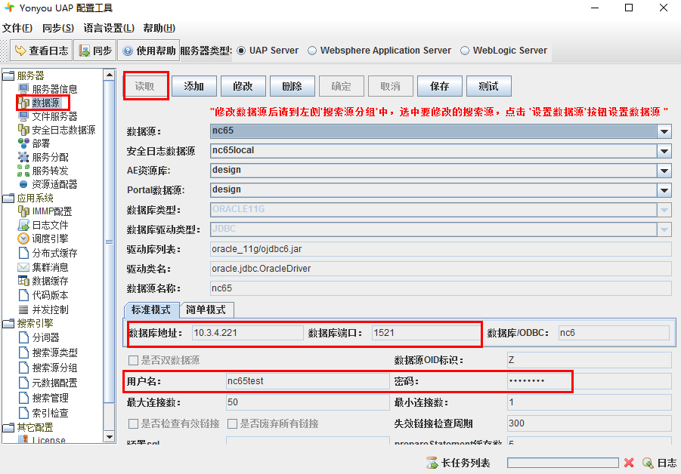Click the red X cancel icon in status bar
This screenshot has height=474, width=681.
point(628,463)
